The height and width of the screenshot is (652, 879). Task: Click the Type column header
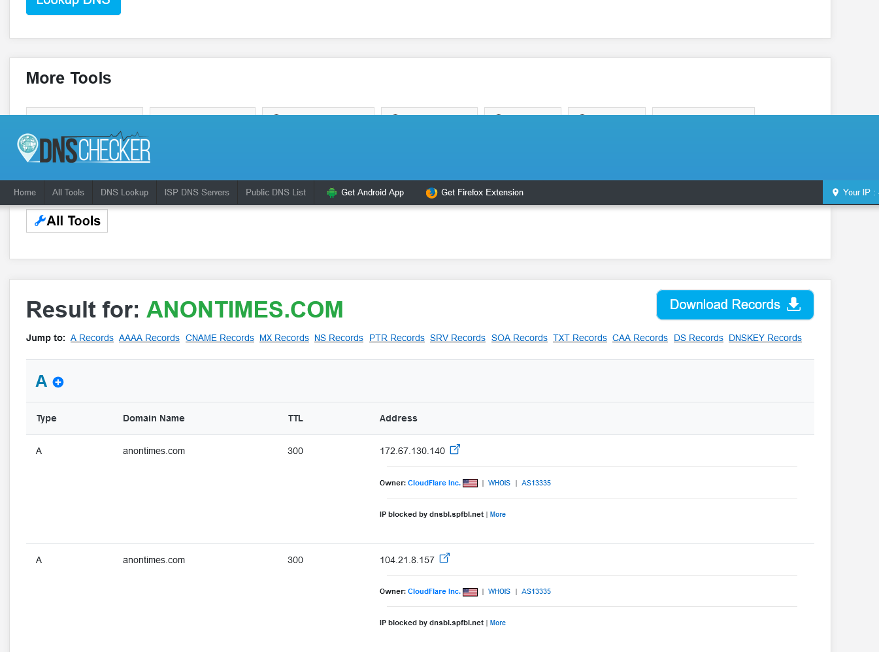pyautogui.click(x=46, y=419)
